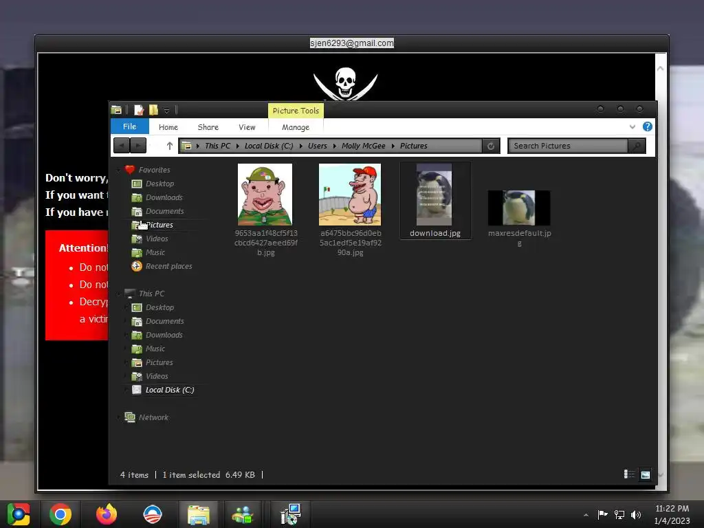704x528 pixels.
Task: Click sjen6293@gmail.com title of ransom window
Action: coord(351,43)
